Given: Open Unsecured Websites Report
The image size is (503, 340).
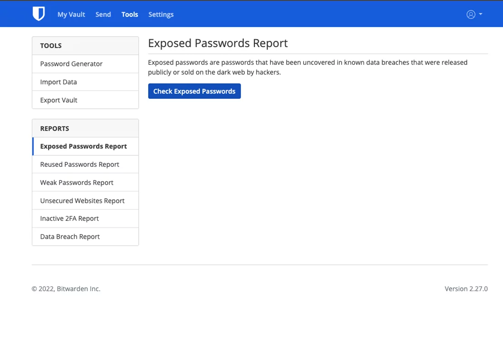Looking at the screenshot, I should [85, 200].
